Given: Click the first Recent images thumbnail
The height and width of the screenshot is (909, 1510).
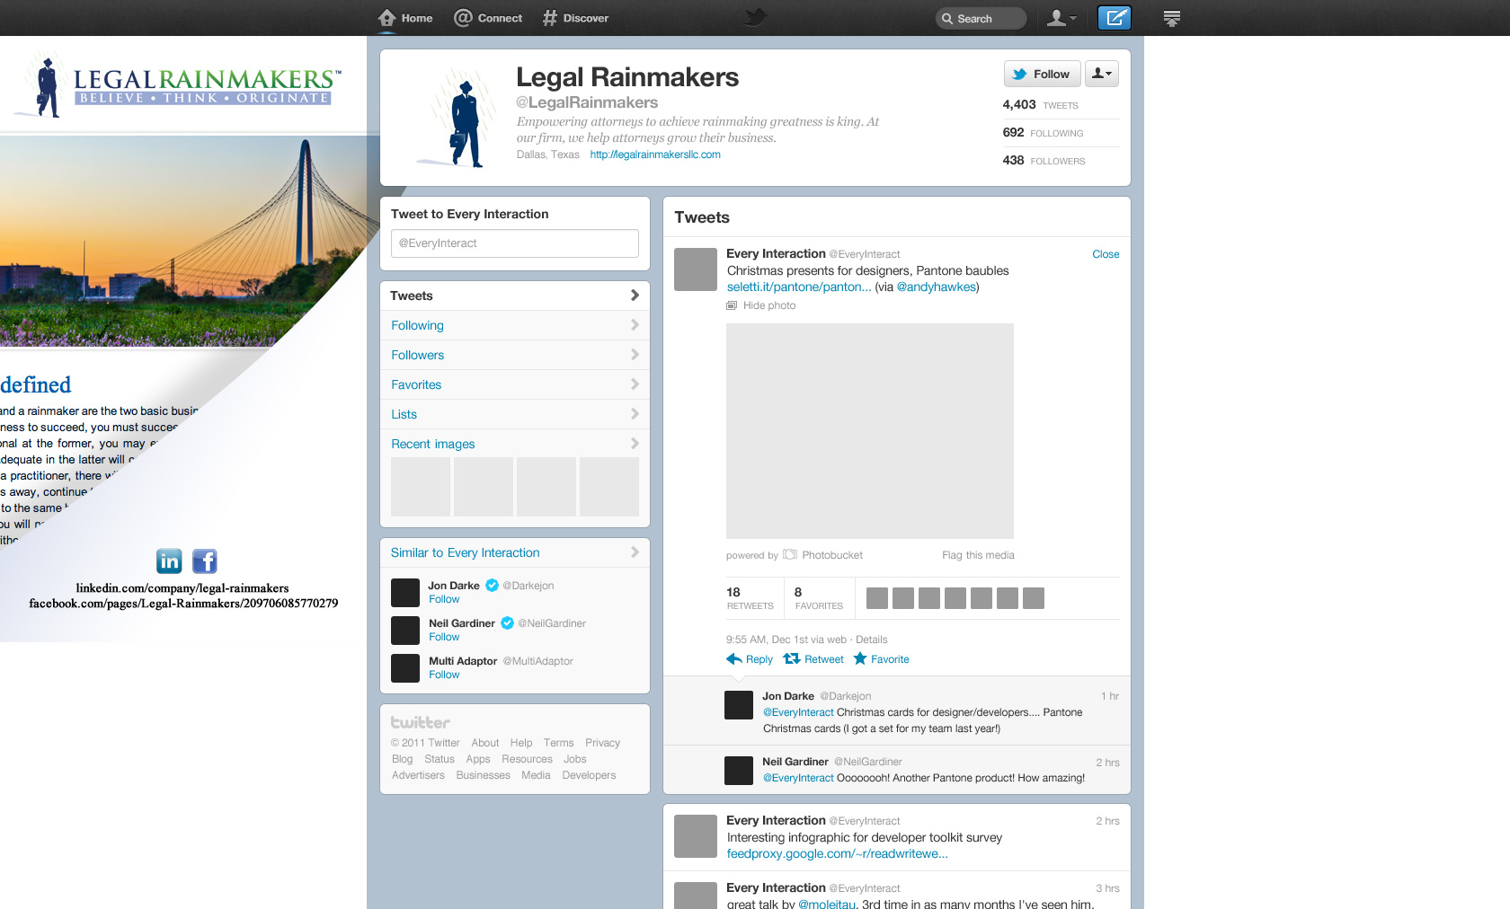Looking at the screenshot, I should point(421,487).
